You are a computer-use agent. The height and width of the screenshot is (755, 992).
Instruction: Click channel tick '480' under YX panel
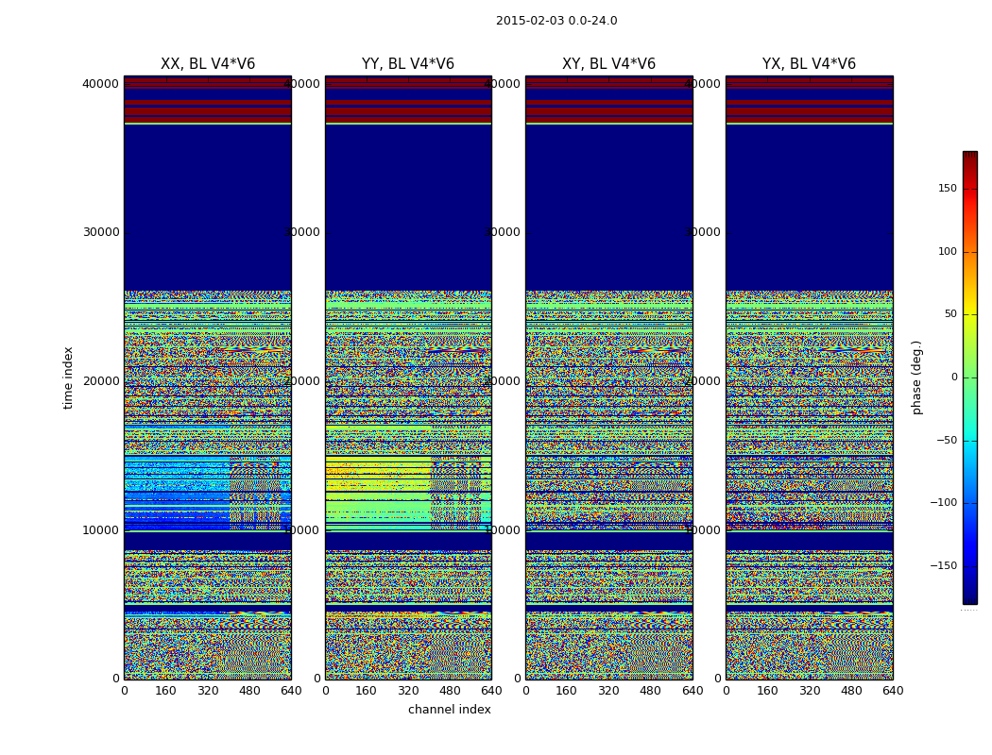pyautogui.click(x=851, y=691)
